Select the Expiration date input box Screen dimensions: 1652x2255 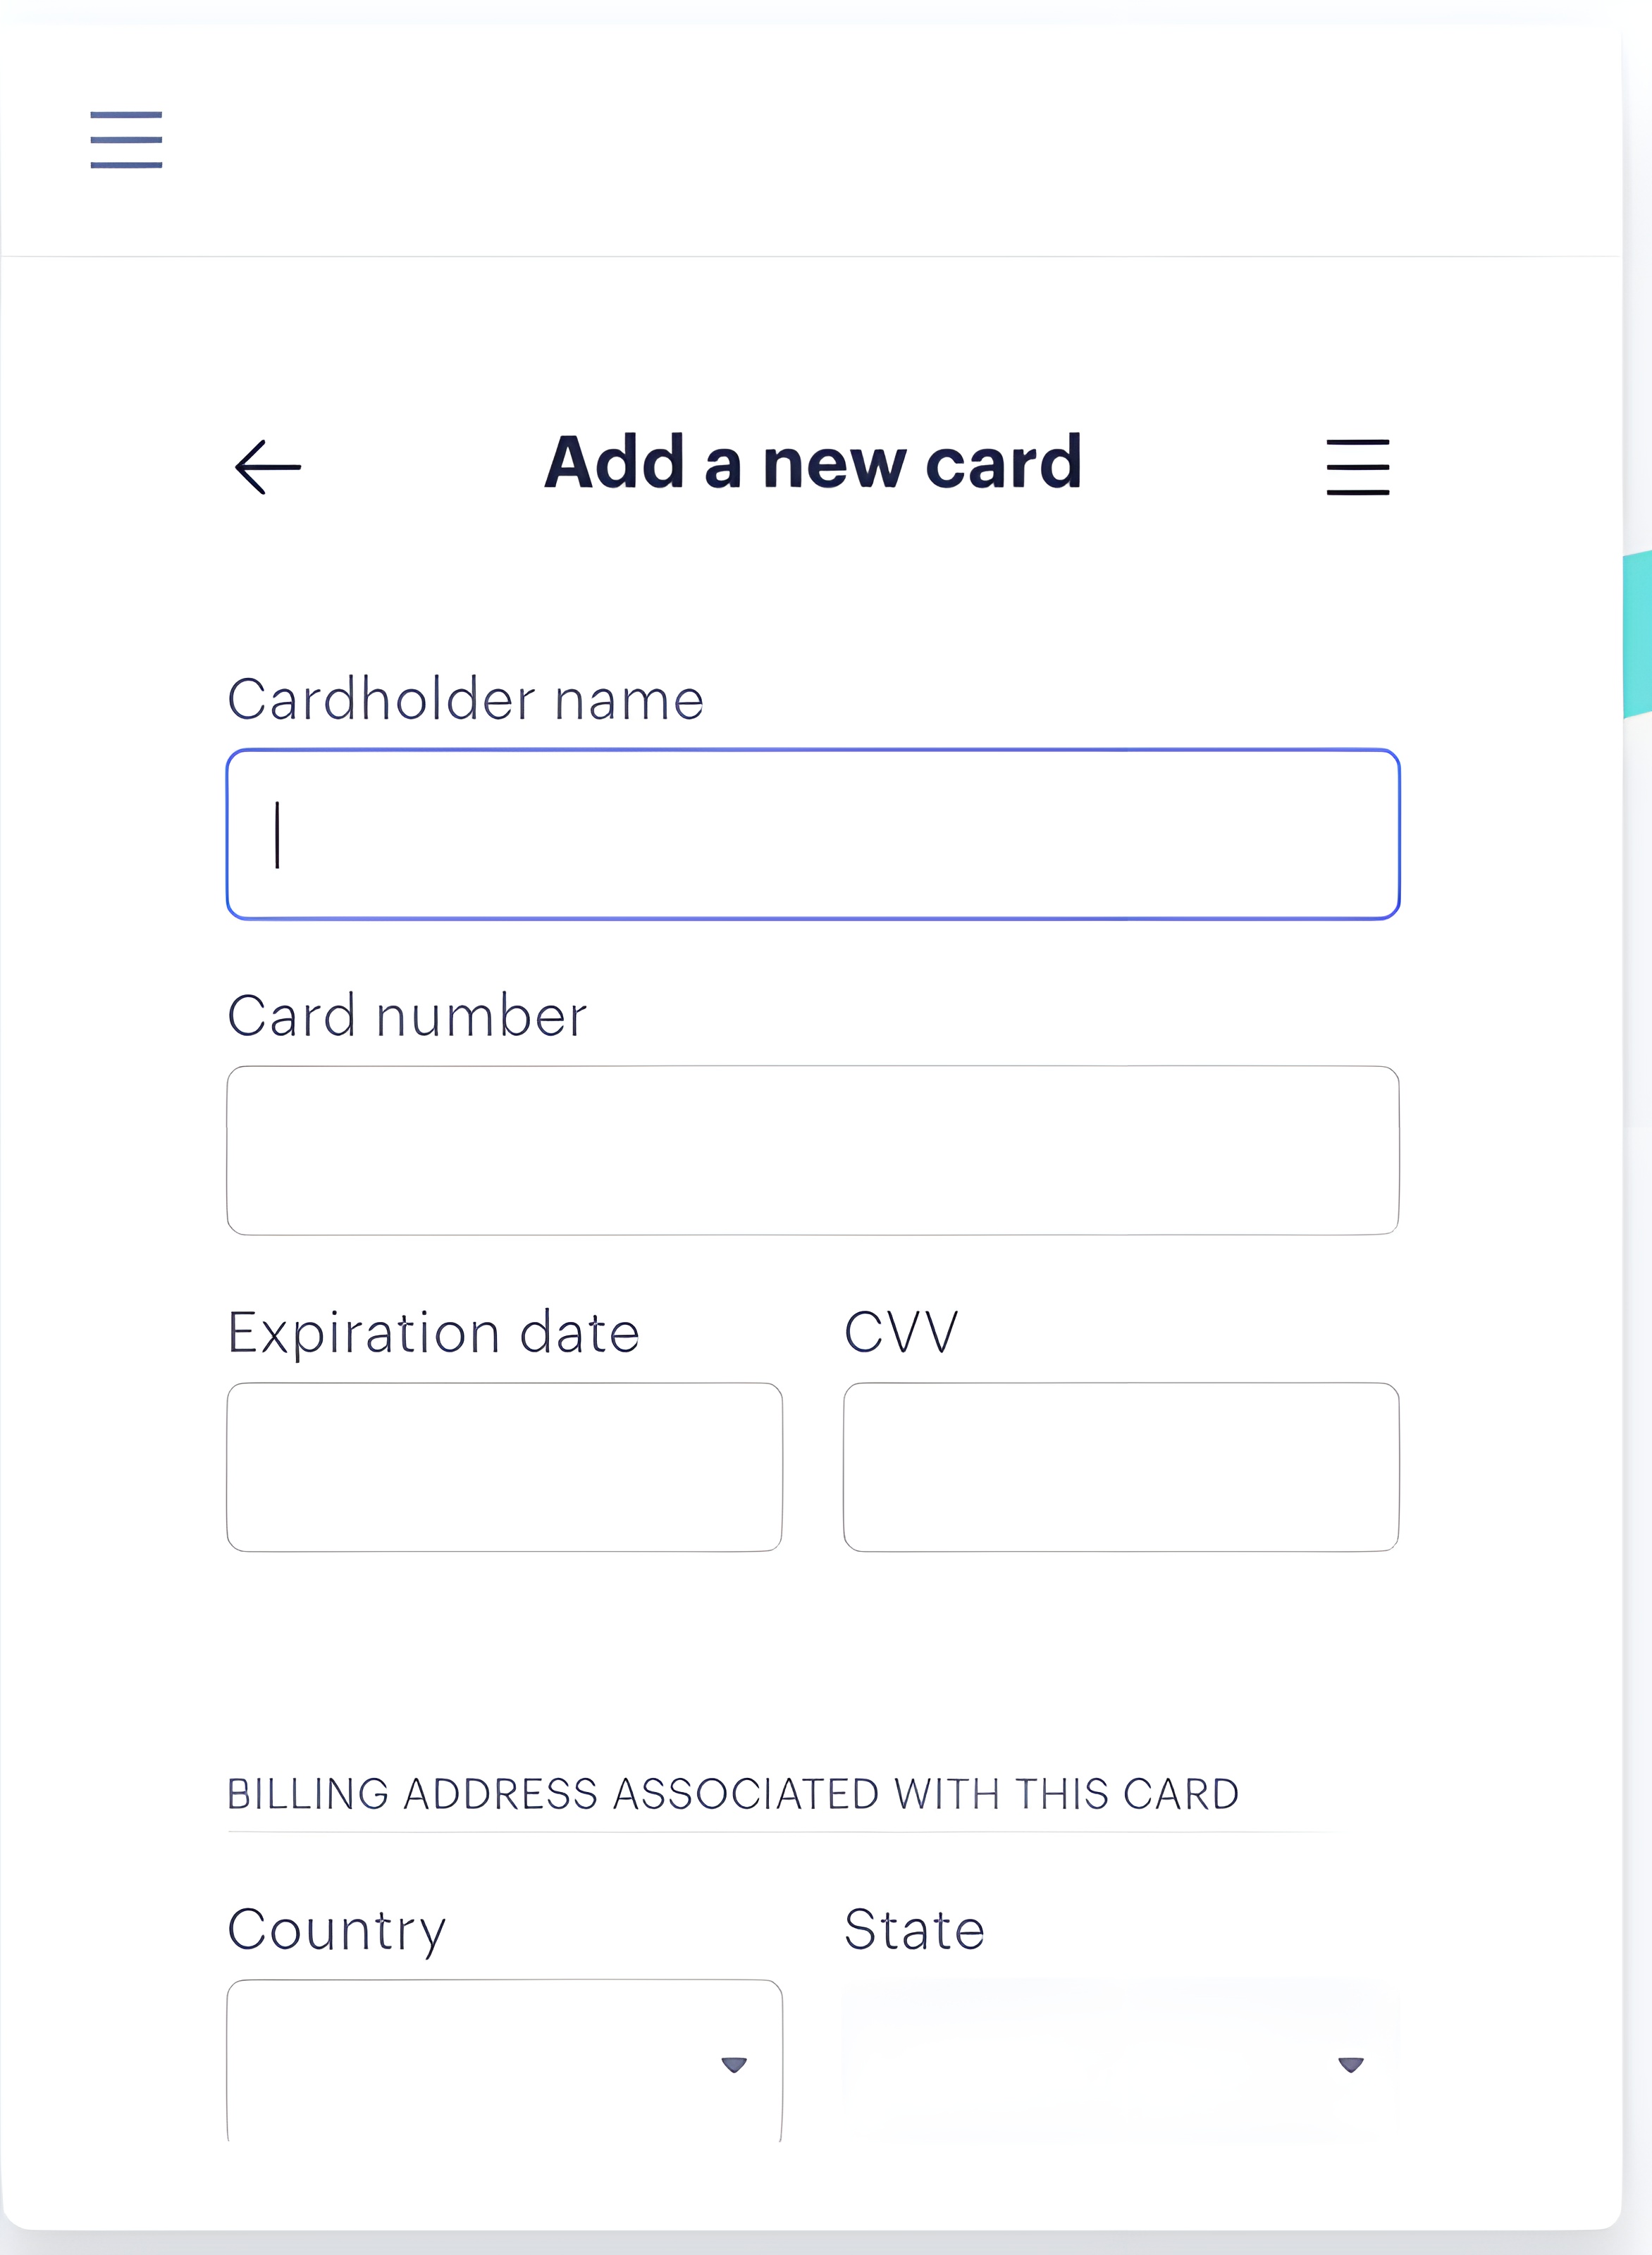(504, 1467)
